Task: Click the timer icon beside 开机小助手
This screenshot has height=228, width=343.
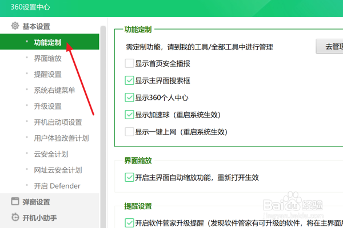Action: 15,217
